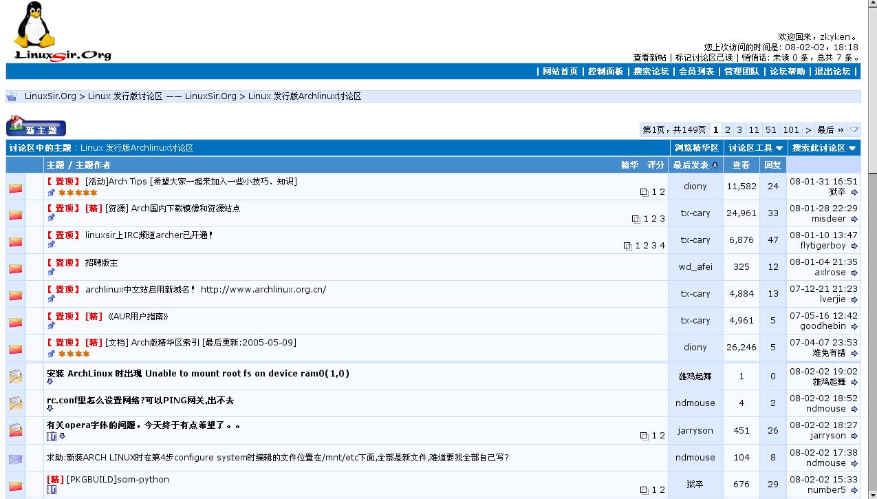
Task: Click first-unread arrow under rc.conf thread title
Action: [x=50, y=409]
